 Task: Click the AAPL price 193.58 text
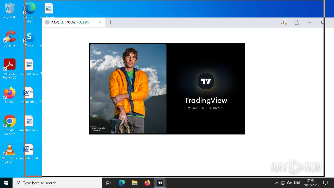pos(70,22)
